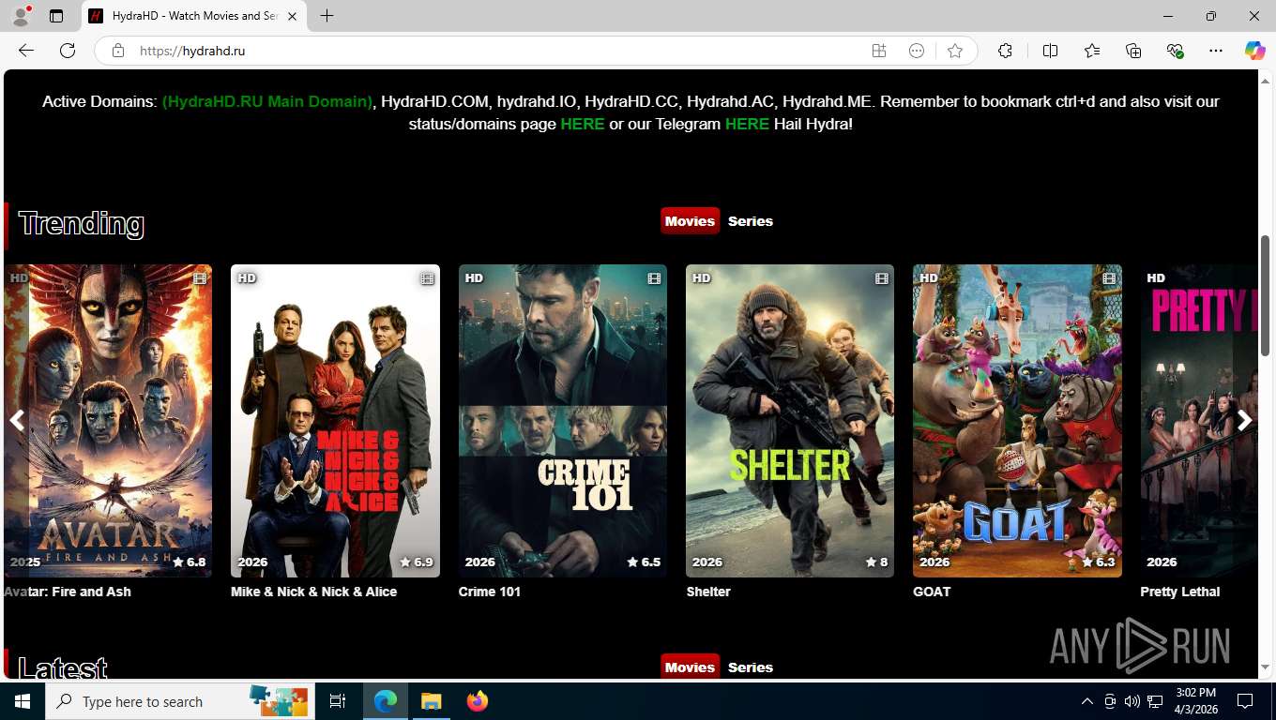
Task: Click the 6.5 rating on Crime 101
Action: pos(644,562)
